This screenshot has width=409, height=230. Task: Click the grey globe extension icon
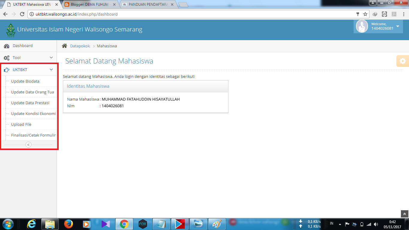coord(375,14)
